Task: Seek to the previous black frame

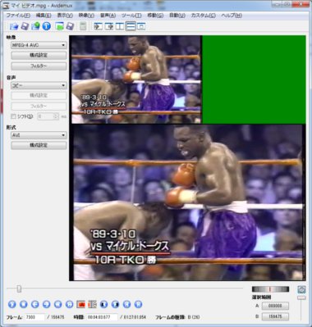Action: [x=103, y=304]
